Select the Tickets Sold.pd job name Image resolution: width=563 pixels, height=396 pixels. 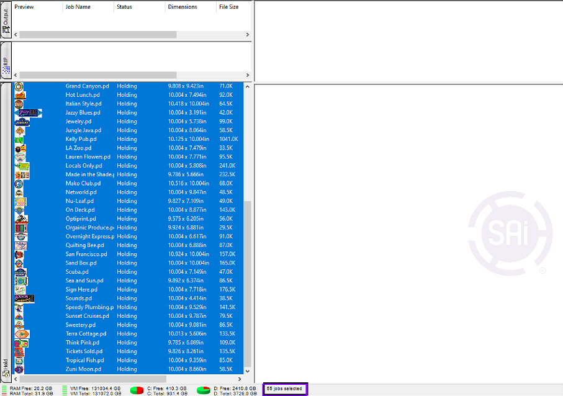point(84,351)
